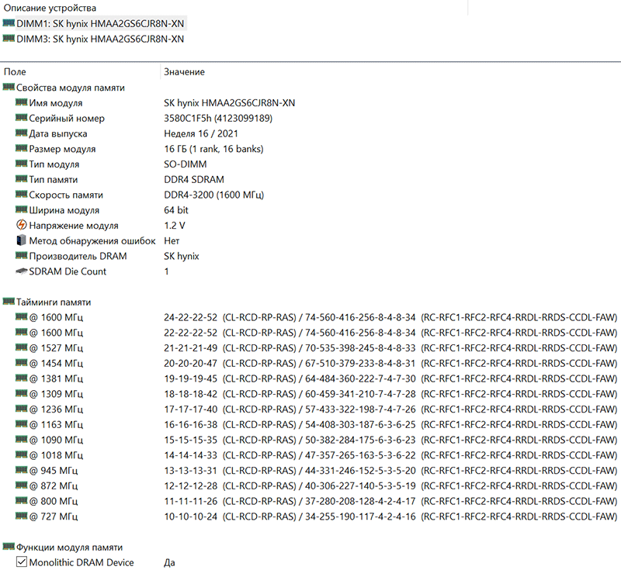The image size is (621, 570).
Task: Select the @ 1090 МГц row
Action: coord(316,440)
